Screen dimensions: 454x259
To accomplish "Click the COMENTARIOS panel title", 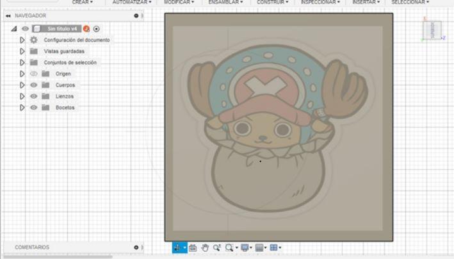I will click(32, 247).
